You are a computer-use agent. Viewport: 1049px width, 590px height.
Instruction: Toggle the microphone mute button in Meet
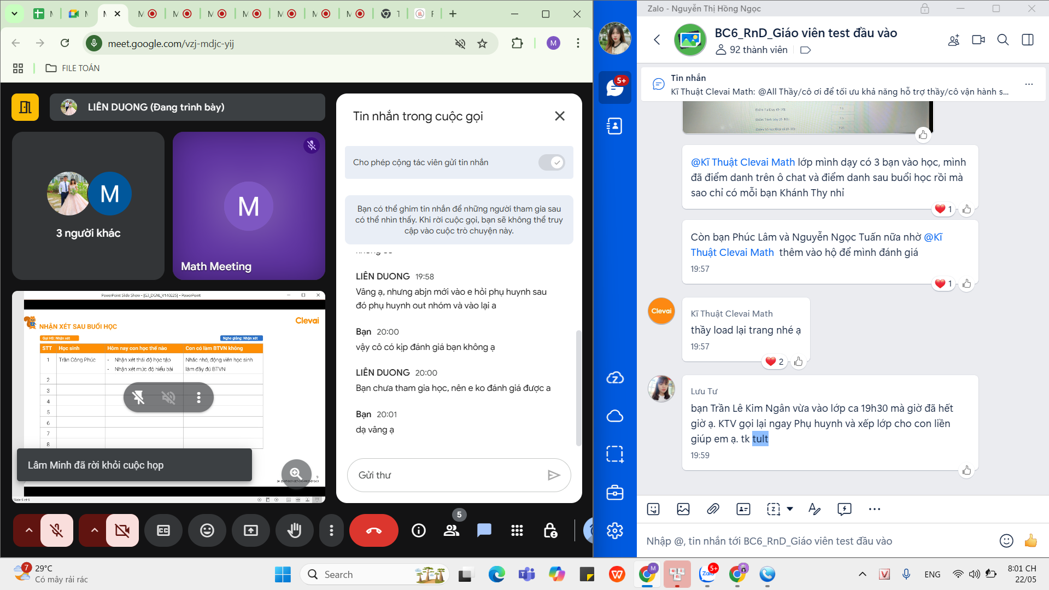tap(56, 530)
